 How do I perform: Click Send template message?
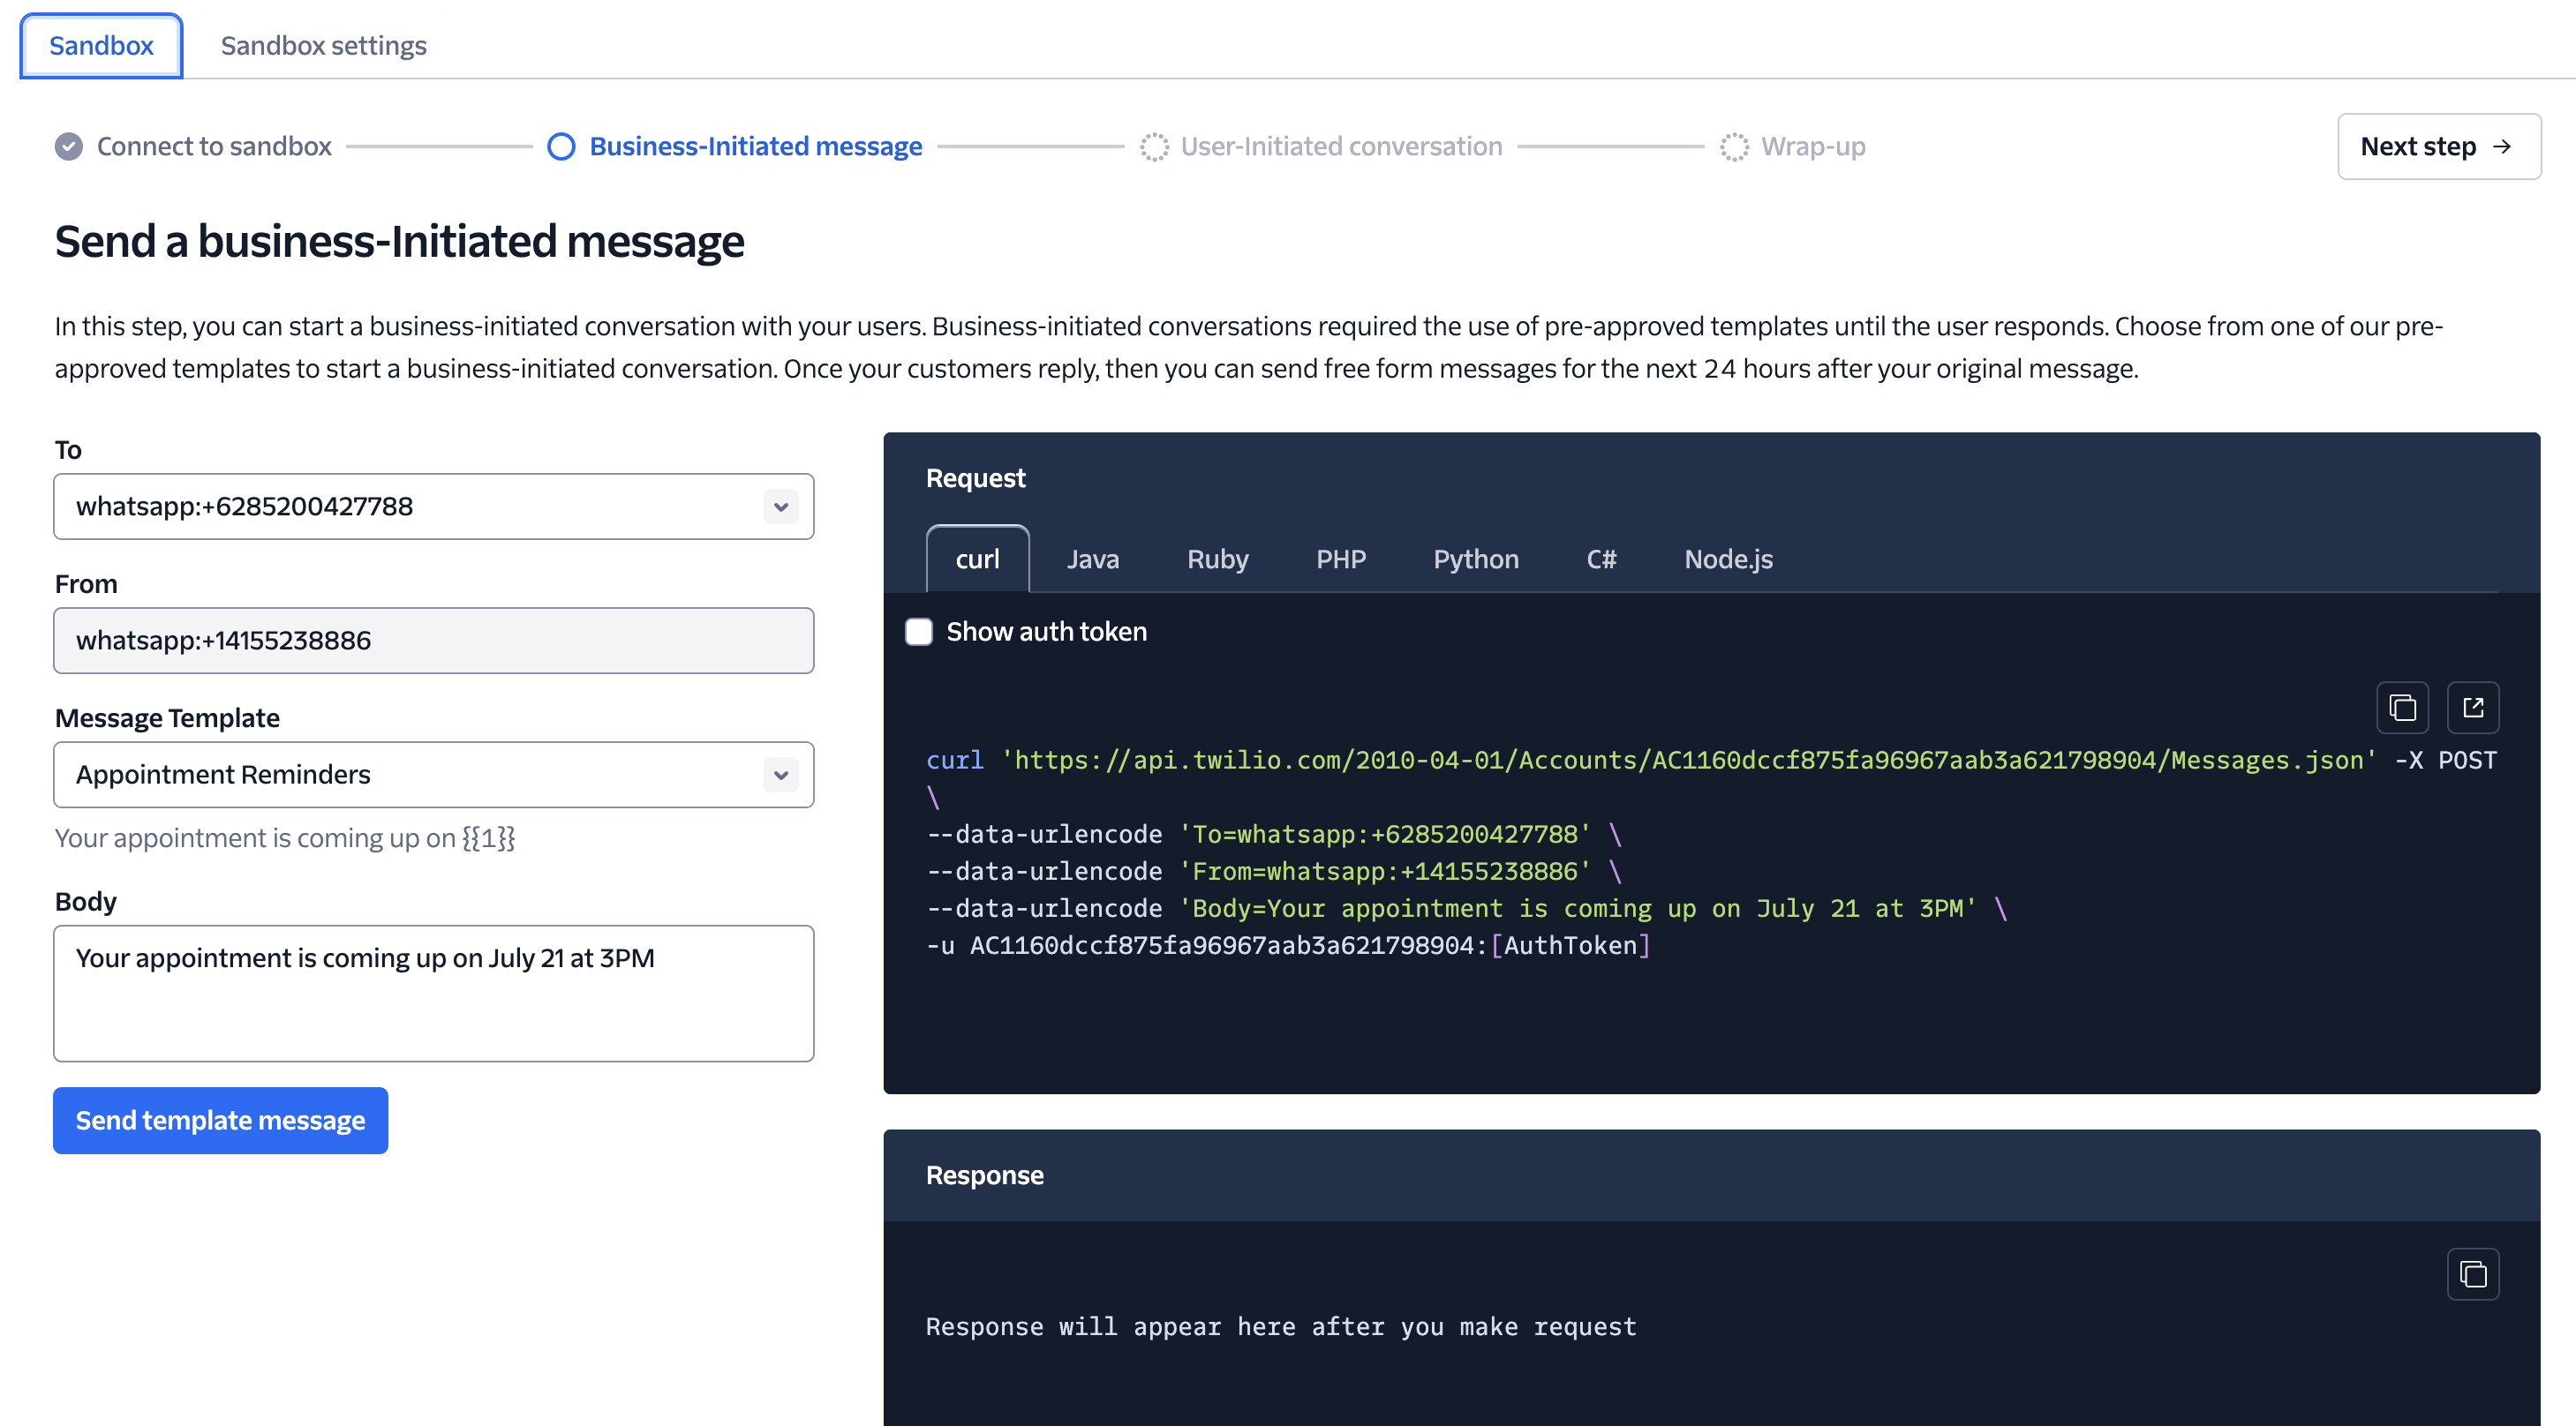[x=220, y=1120]
